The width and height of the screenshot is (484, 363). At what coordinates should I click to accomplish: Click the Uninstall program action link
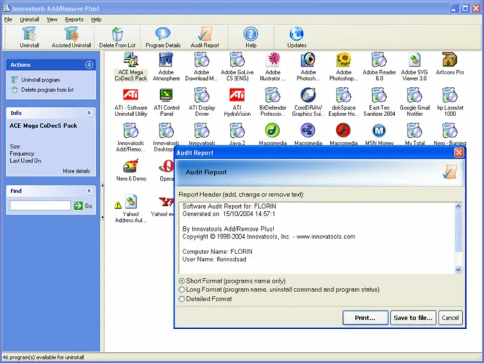pyautogui.click(x=41, y=80)
